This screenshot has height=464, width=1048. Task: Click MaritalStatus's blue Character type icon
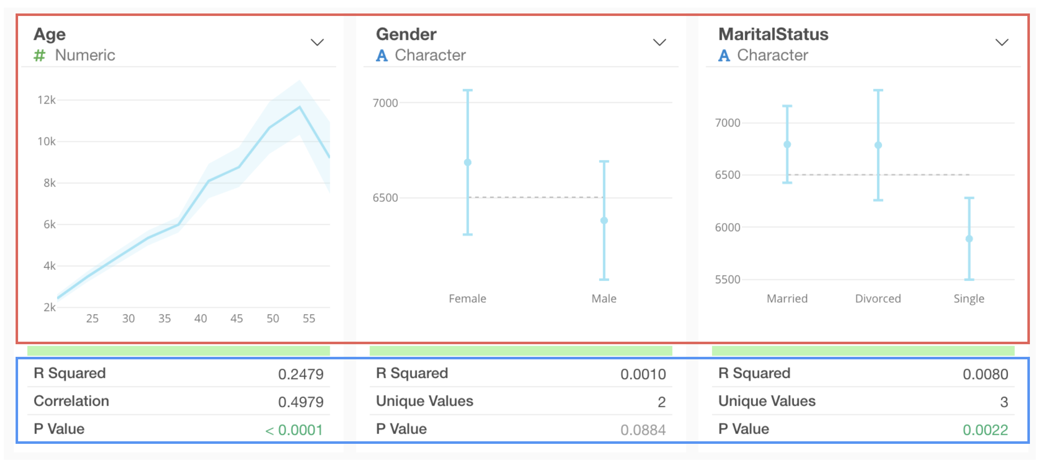click(724, 55)
